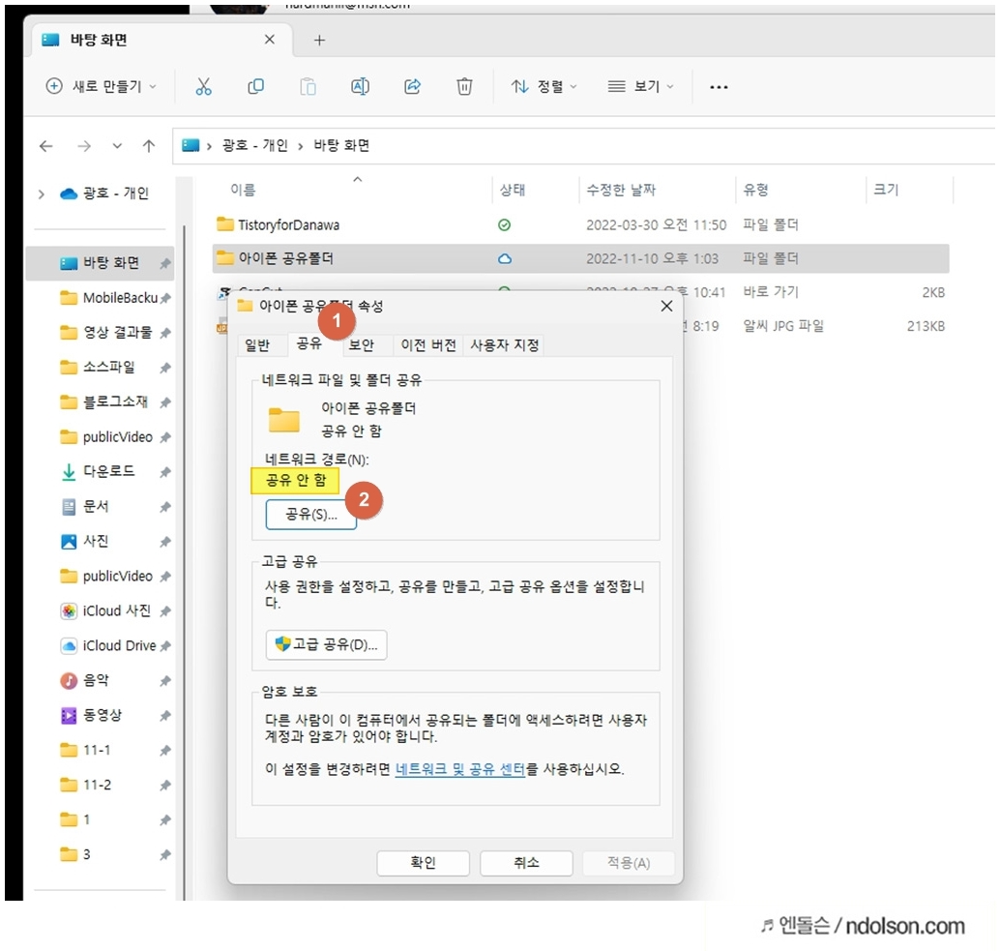Click the 고급 공유(D)... button
This screenshot has height=951, width=1000.
click(x=327, y=644)
